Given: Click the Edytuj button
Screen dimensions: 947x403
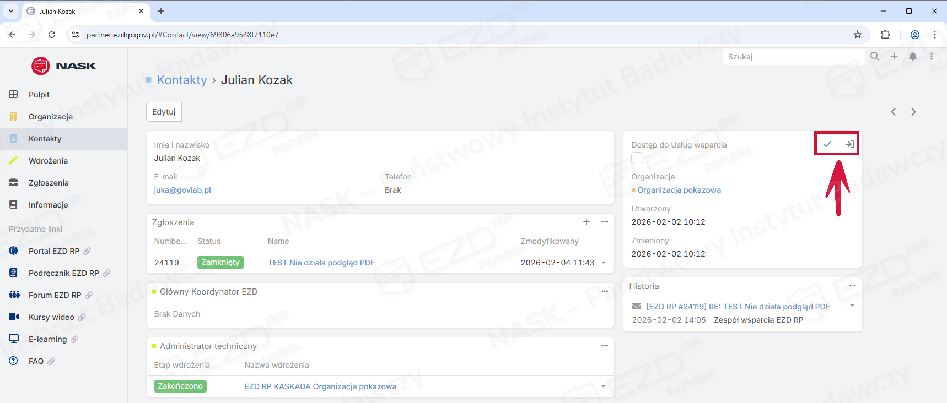Looking at the screenshot, I should (164, 112).
